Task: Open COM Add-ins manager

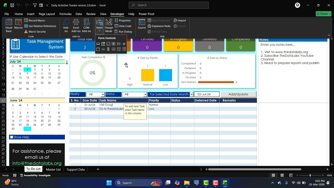Action: [x=86, y=26]
